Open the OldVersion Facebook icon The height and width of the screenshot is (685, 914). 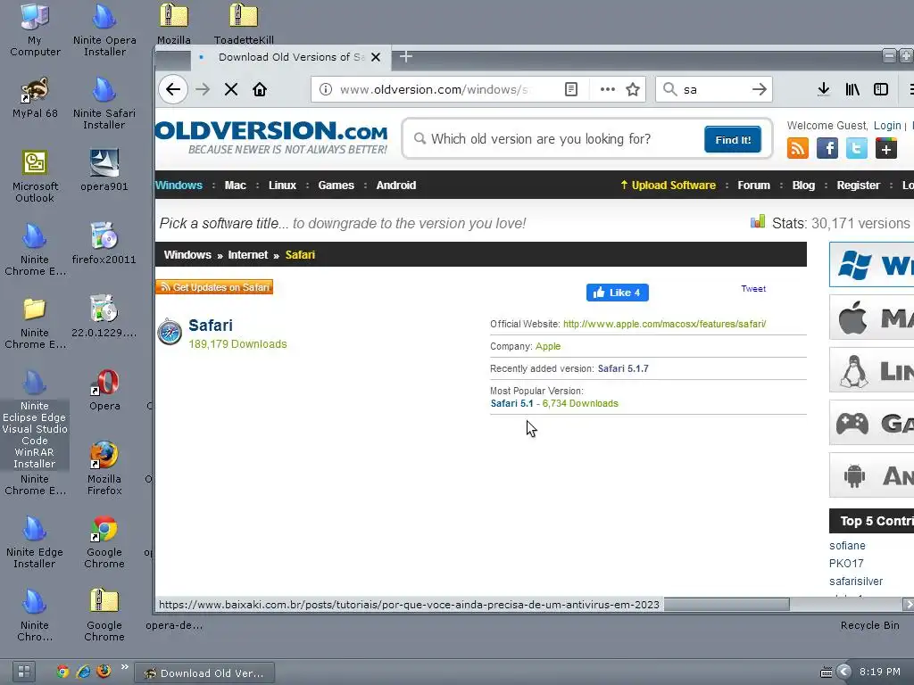pyautogui.click(x=827, y=149)
